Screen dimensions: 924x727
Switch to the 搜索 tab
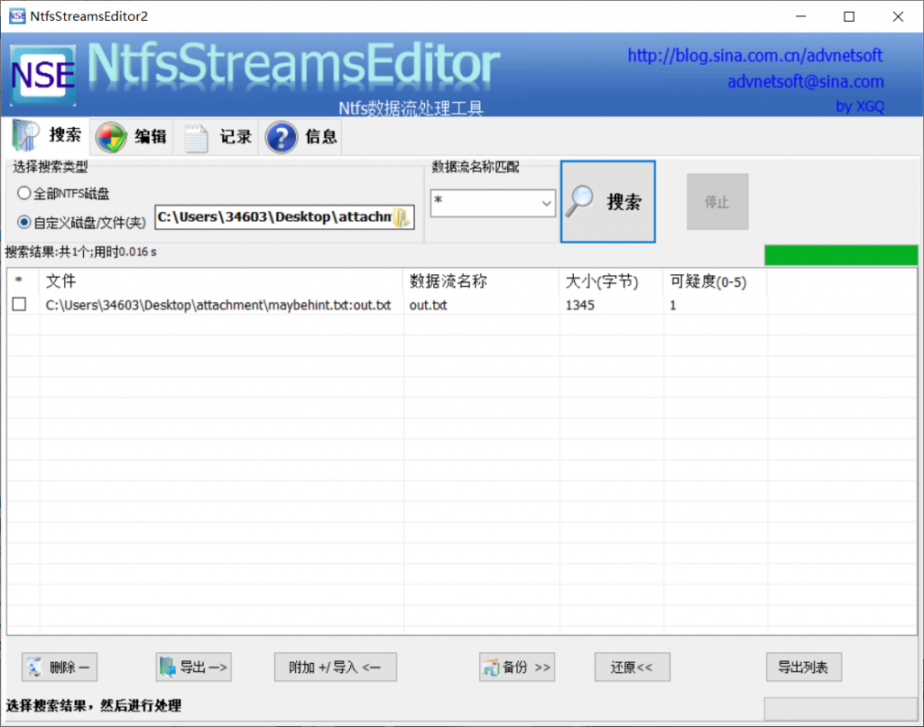48,135
